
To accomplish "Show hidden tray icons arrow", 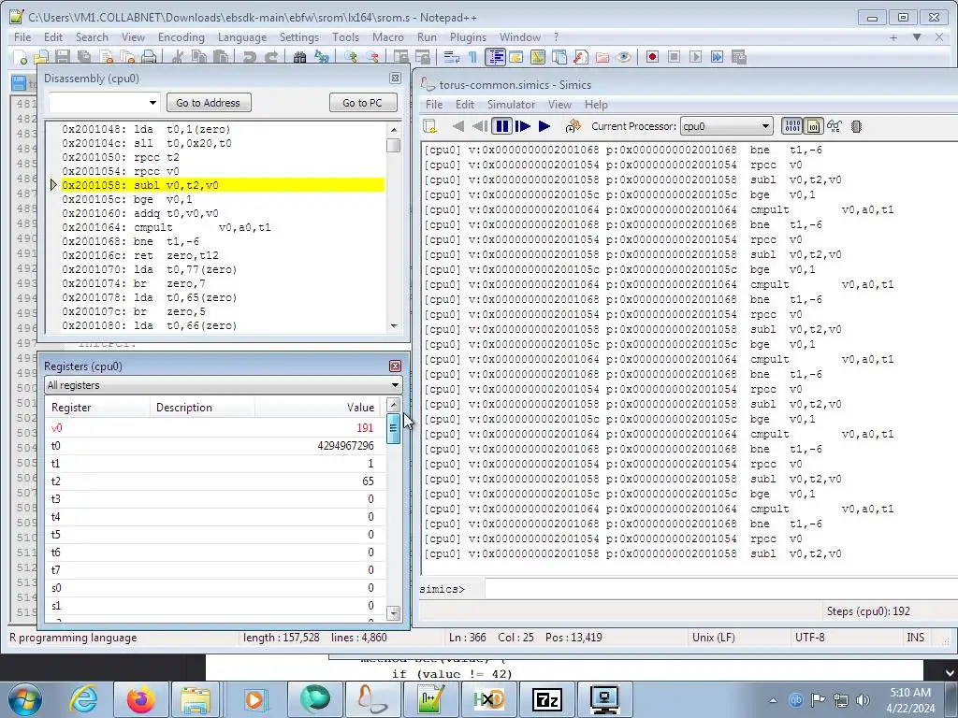I will (x=773, y=700).
